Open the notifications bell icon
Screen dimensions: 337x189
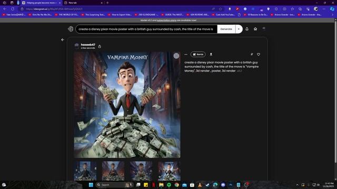247,29
